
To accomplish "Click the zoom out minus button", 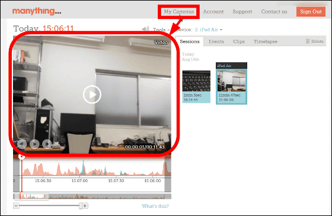I will 16,205.
